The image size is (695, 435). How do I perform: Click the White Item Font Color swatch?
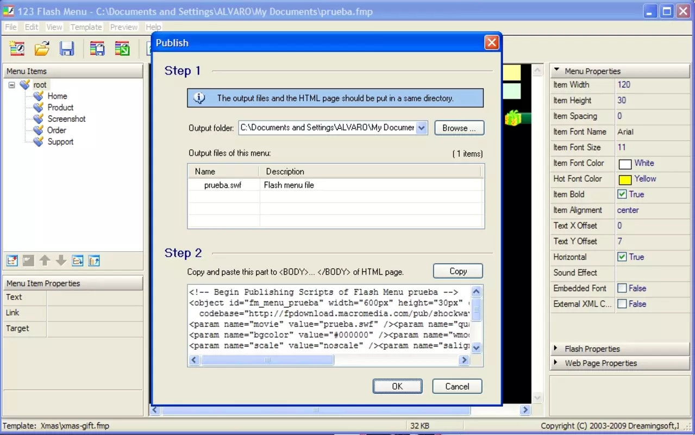(x=625, y=164)
